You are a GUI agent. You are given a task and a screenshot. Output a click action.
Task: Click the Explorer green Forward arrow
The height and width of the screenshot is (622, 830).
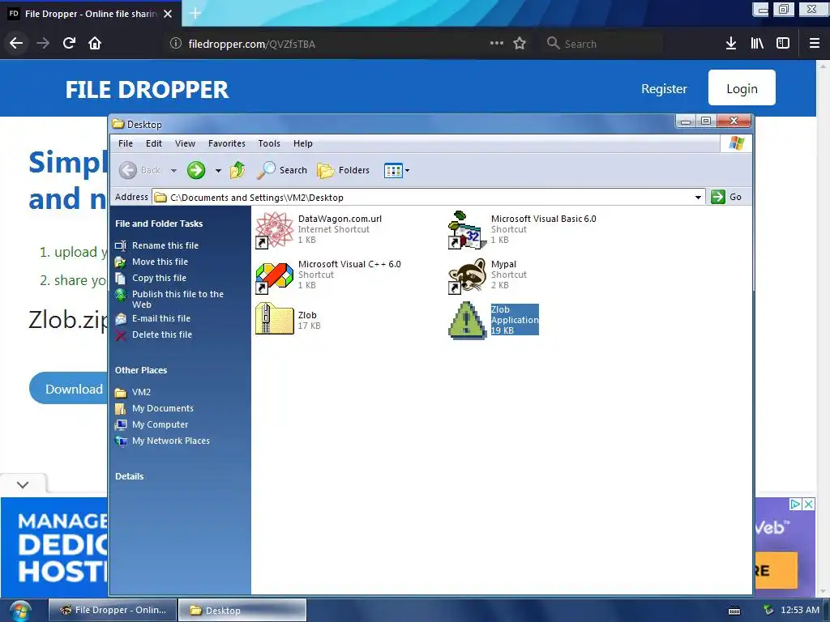[196, 170]
